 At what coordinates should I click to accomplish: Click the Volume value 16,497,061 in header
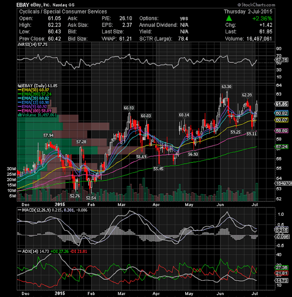click(259, 39)
